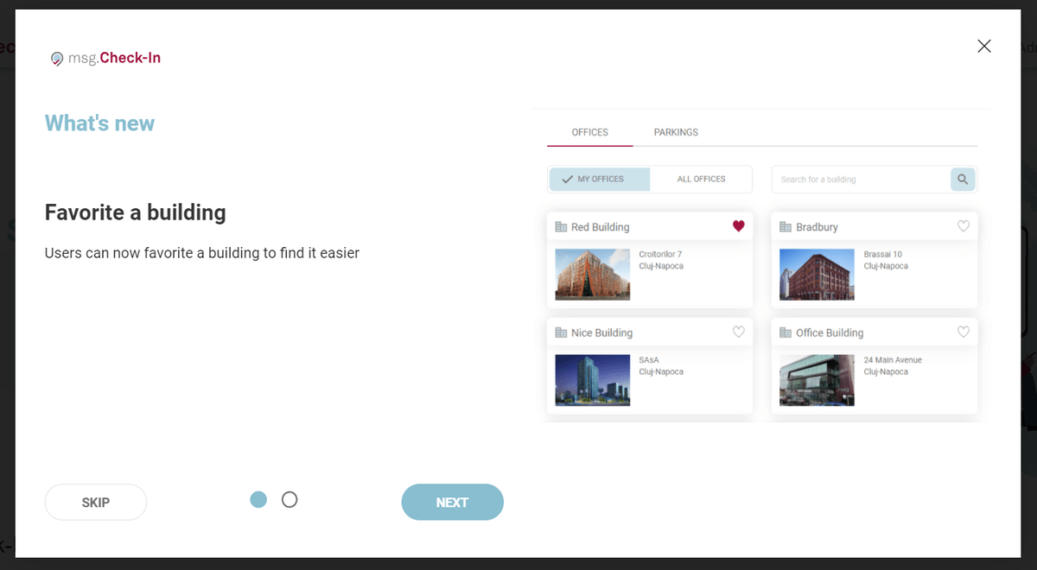Image resolution: width=1037 pixels, height=570 pixels.
Task: Open the OFFICES tab
Action: pos(589,132)
